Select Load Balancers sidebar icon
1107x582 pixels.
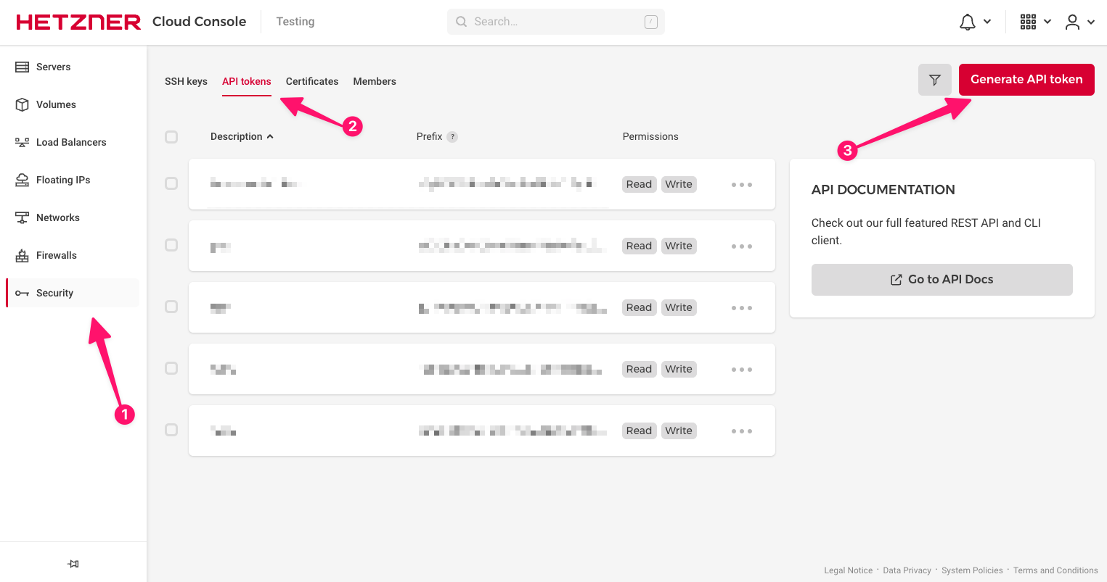[x=22, y=142]
